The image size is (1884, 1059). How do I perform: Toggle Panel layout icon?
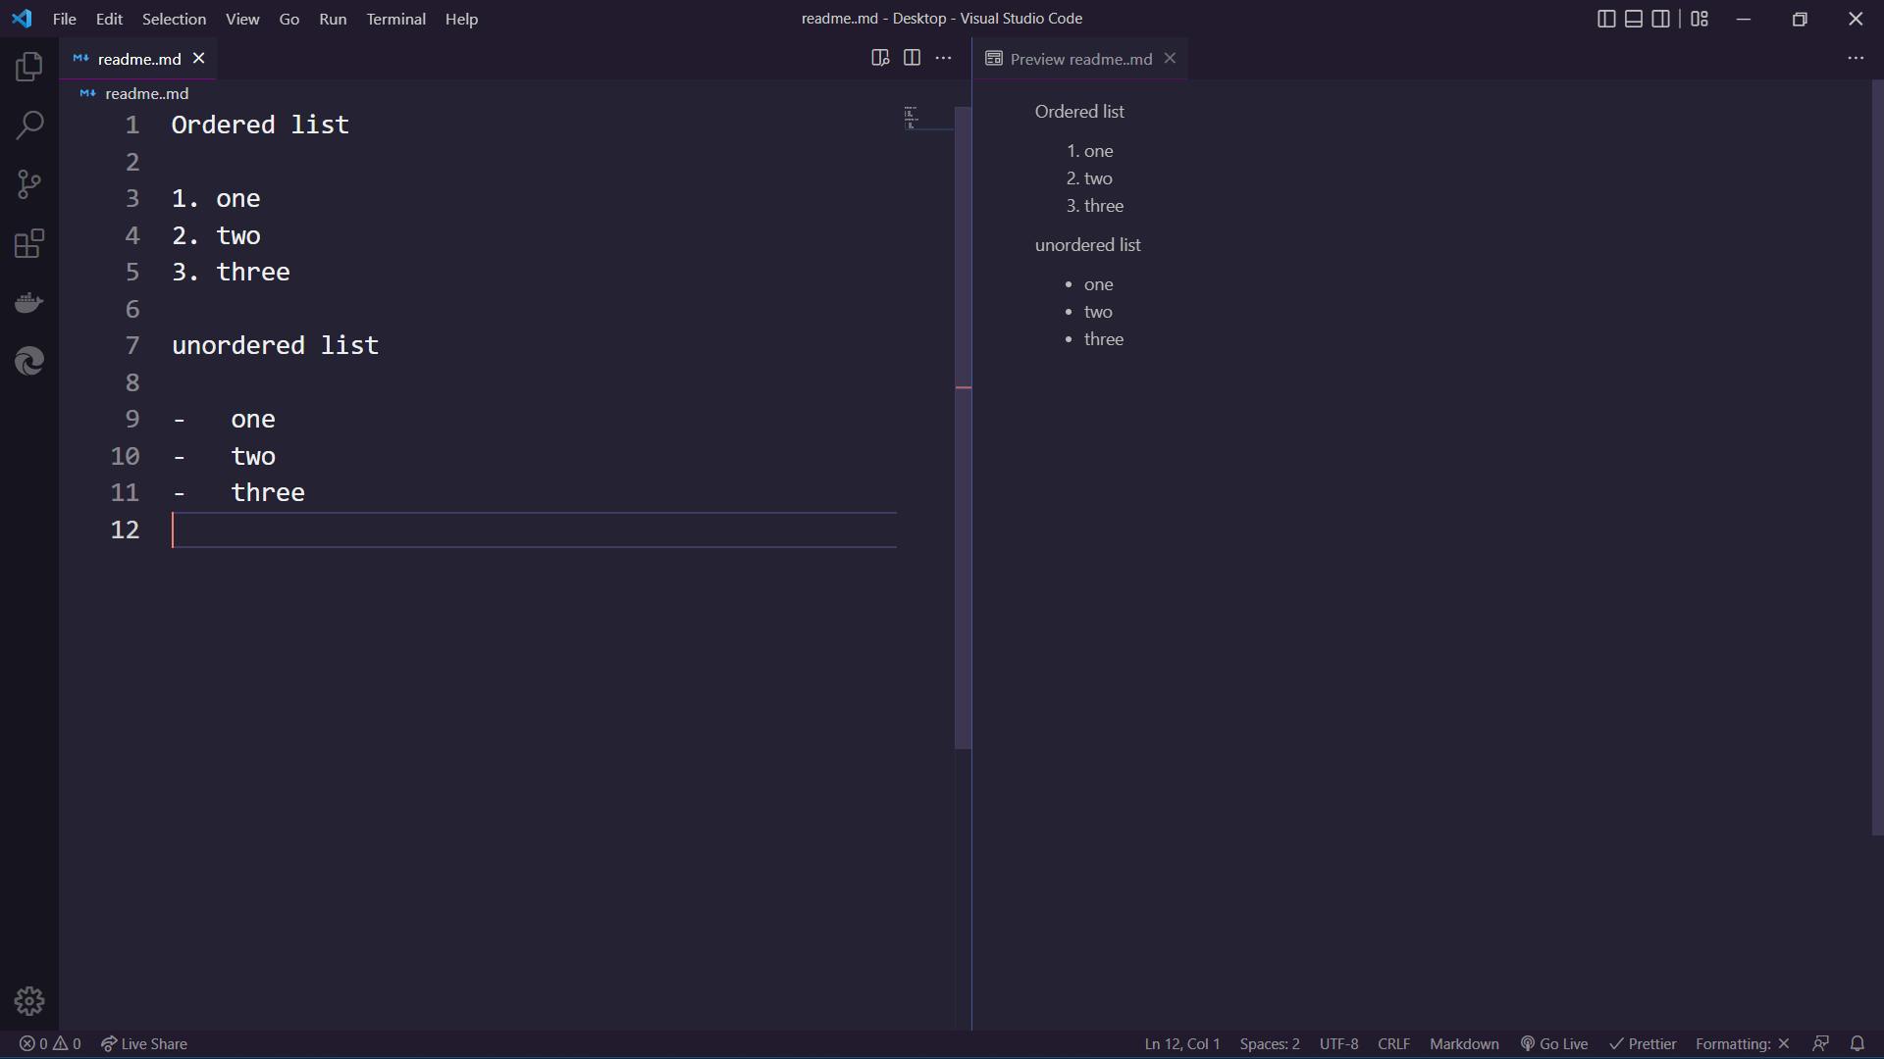pos(1634,19)
